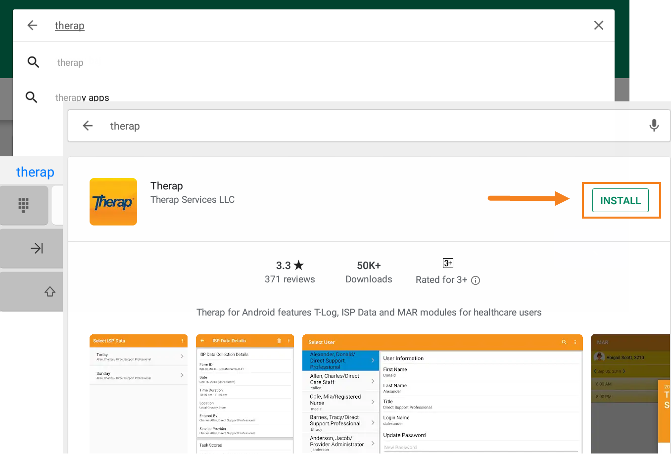671x454 pixels.
Task: Click the keyboard numeric keypad grid key
Action: (x=24, y=205)
